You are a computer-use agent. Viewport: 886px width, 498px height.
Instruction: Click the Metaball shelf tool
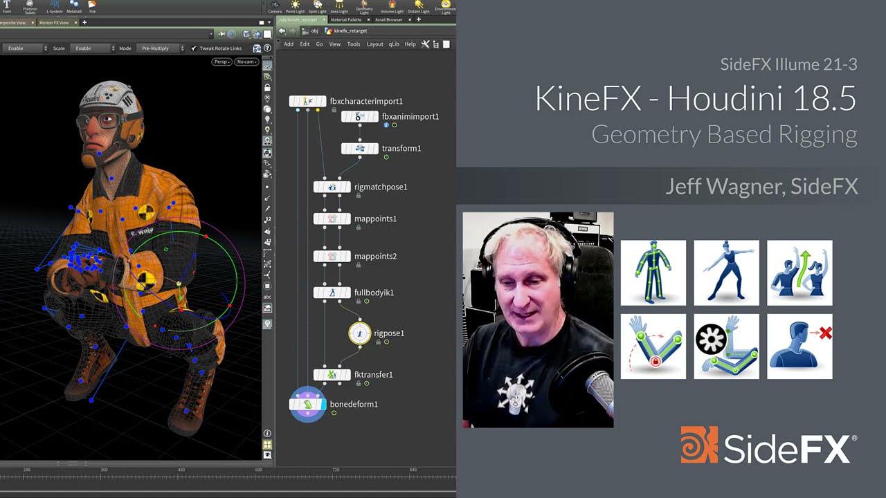(x=74, y=6)
